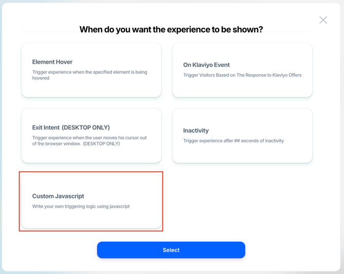Close the trigger selection dialog

click(x=323, y=20)
